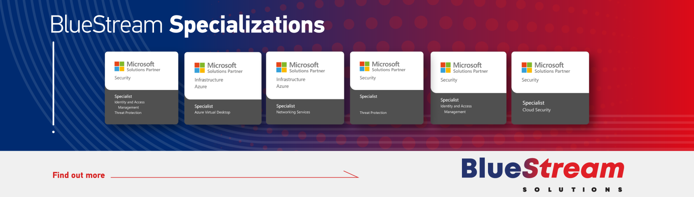Click the Microsoft logo on the Azure Virtual Desktop badge
This screenshot has width=694, height=197.
[x=200, y=68]
